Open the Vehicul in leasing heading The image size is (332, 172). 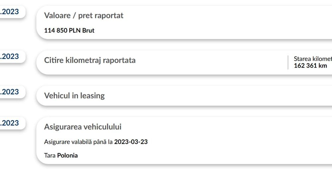pyautogui.click(x=74, y=96)
